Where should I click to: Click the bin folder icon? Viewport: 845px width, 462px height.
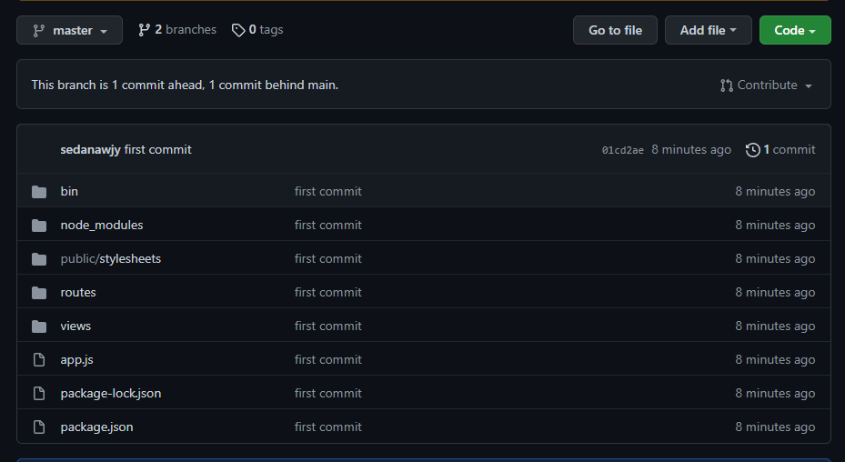[39, 192]
